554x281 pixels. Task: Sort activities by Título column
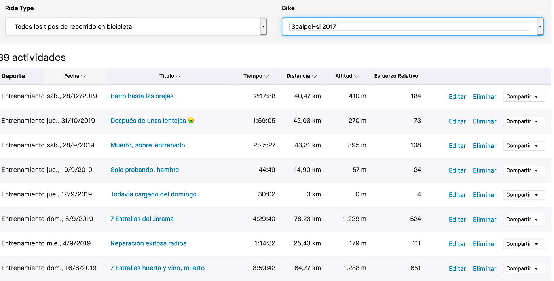pyautogui.click(x=170, y=76)
